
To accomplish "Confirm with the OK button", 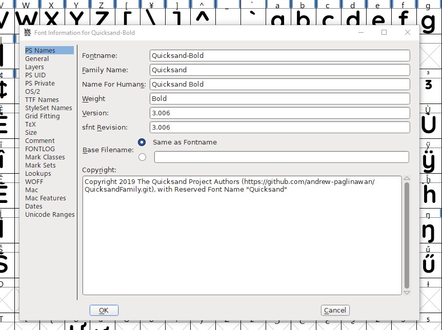I will [x=104, y=311].
